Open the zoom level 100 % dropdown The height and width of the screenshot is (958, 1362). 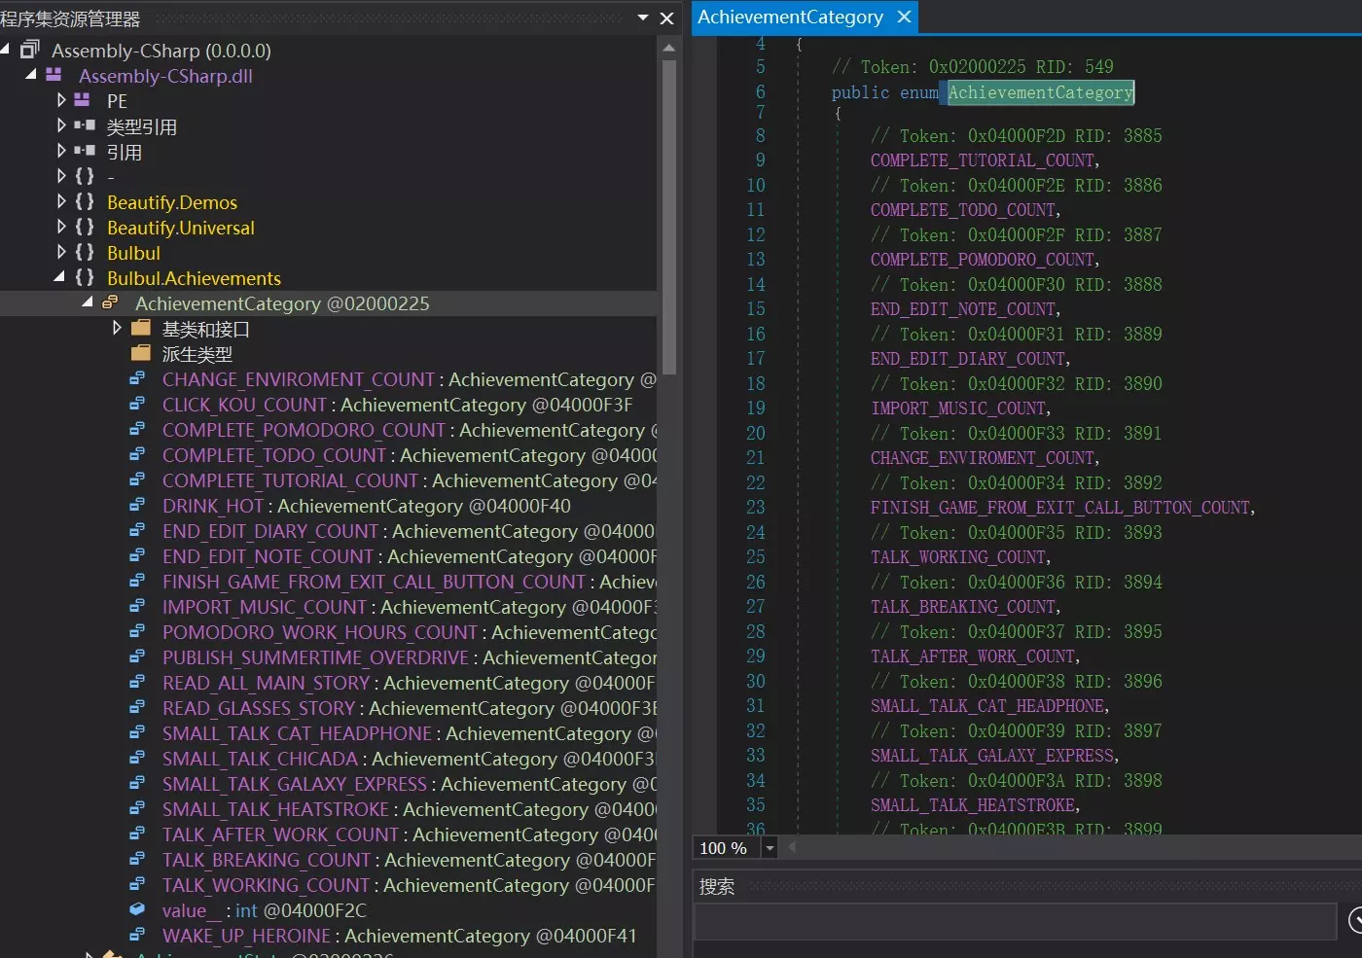770,848
